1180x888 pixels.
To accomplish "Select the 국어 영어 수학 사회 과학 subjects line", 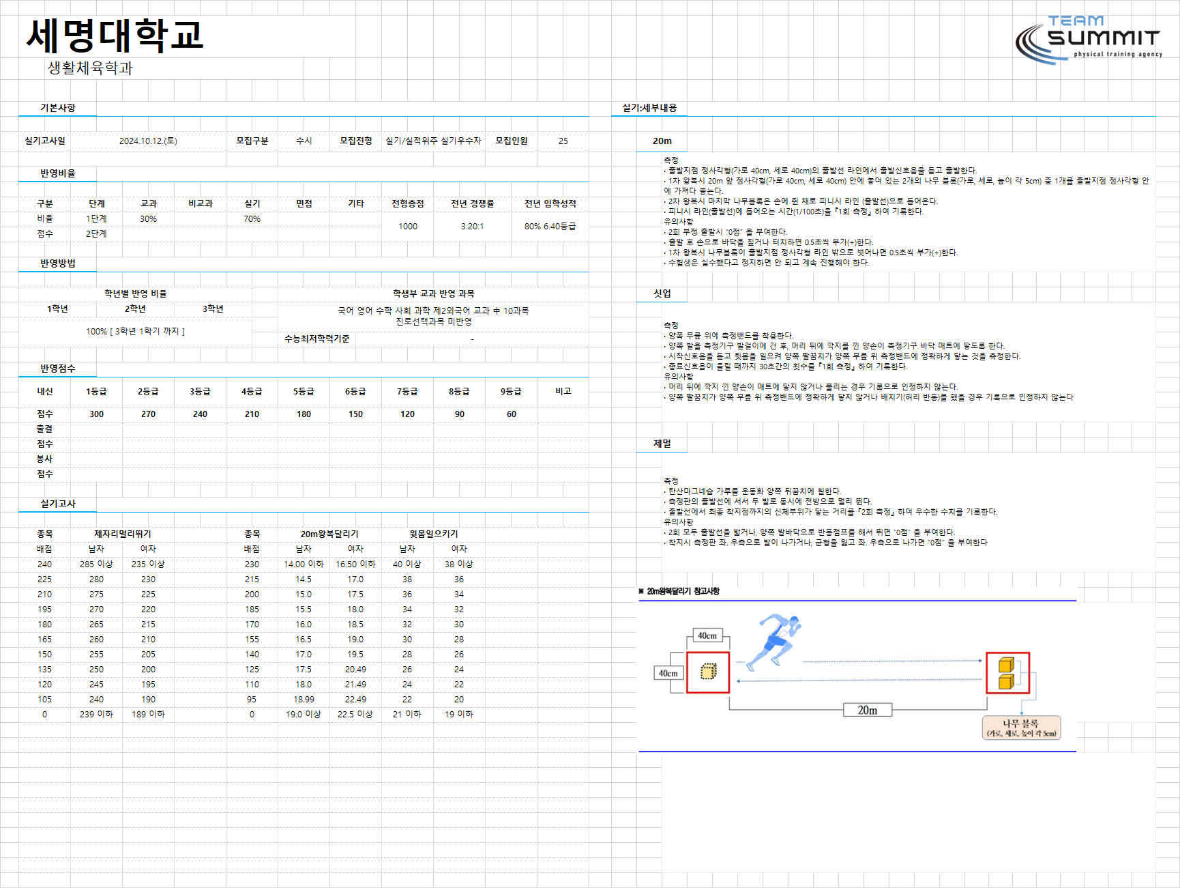I will 433,311.
